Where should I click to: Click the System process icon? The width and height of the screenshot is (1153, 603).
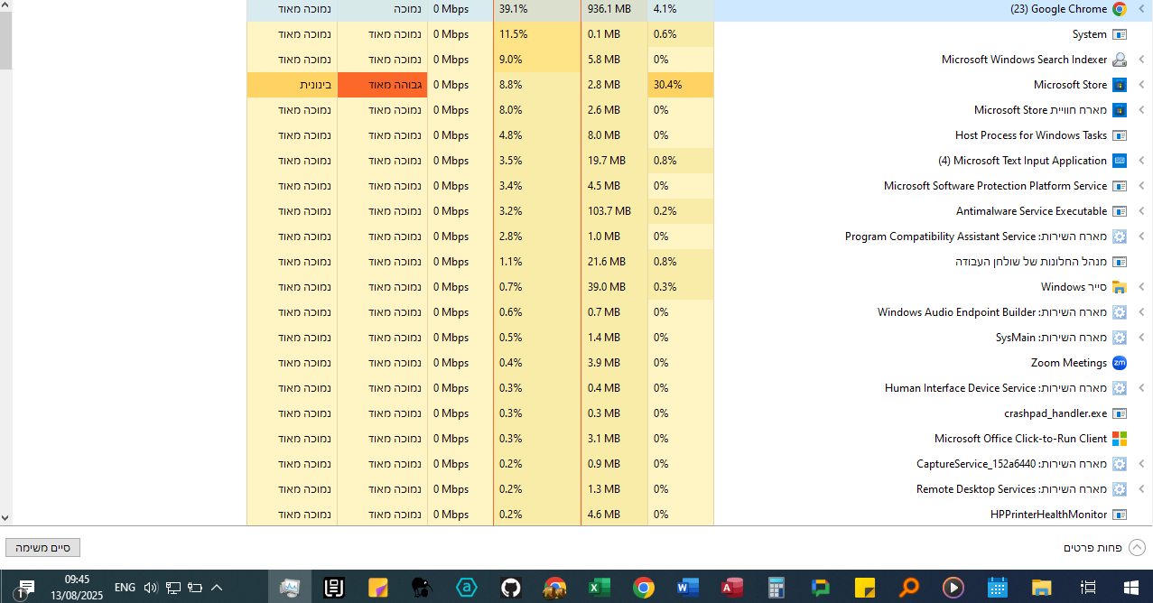tap(1120, 34)
